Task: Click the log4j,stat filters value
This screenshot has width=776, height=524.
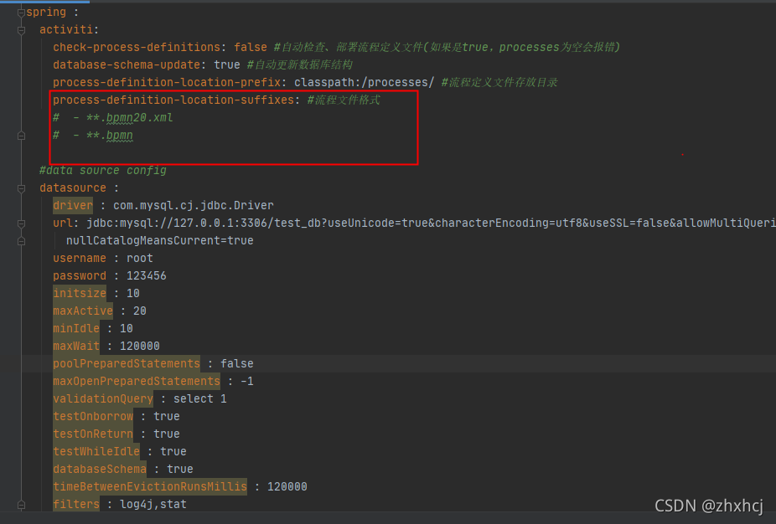Action: 151,504
